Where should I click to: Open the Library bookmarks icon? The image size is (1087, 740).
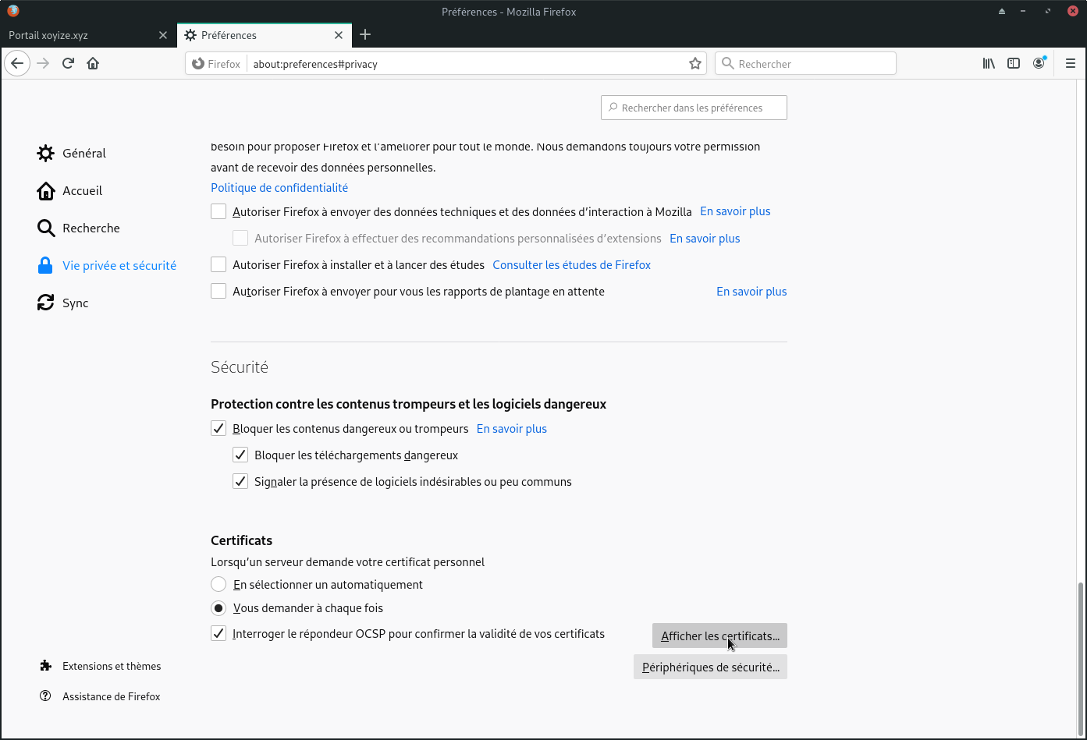(989, 63)
